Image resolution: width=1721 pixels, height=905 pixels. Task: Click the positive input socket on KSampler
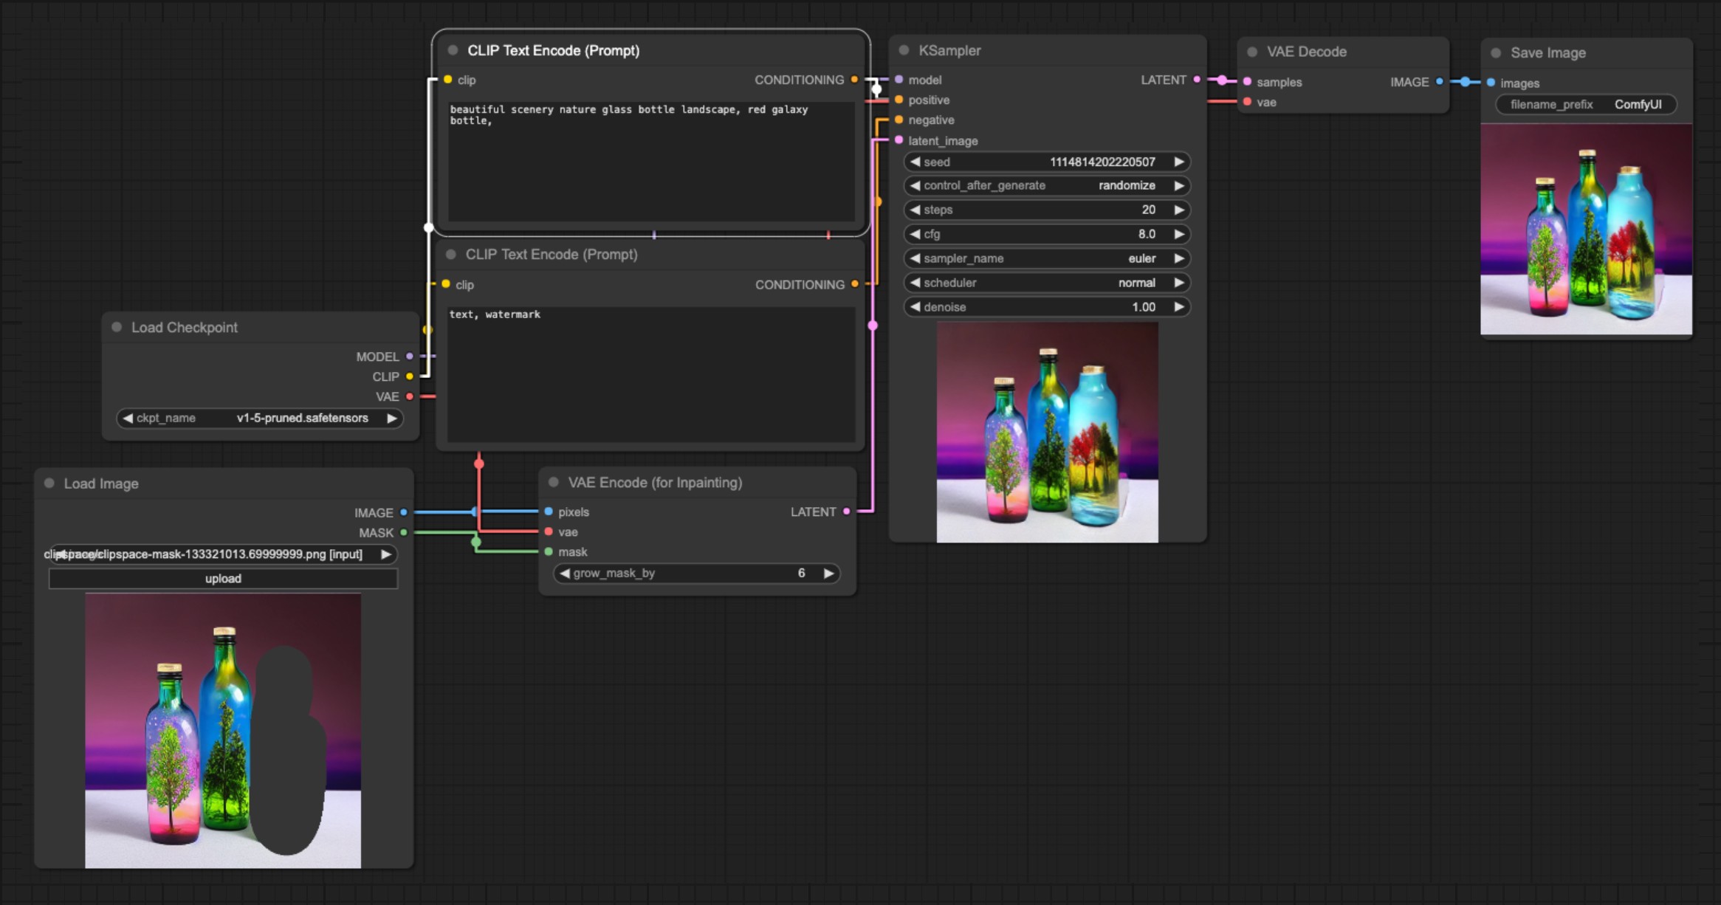pos(899,100)
